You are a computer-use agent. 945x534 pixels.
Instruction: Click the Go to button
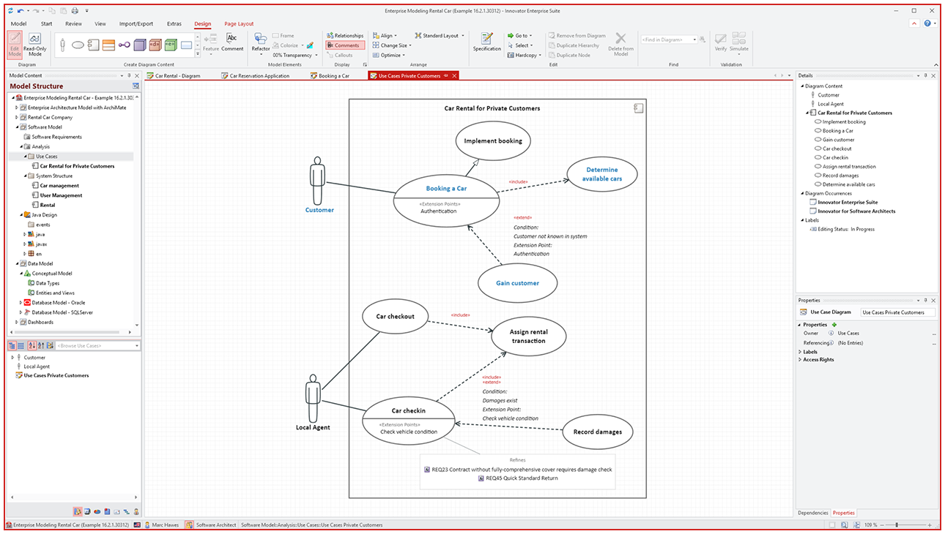pos(520,34)
